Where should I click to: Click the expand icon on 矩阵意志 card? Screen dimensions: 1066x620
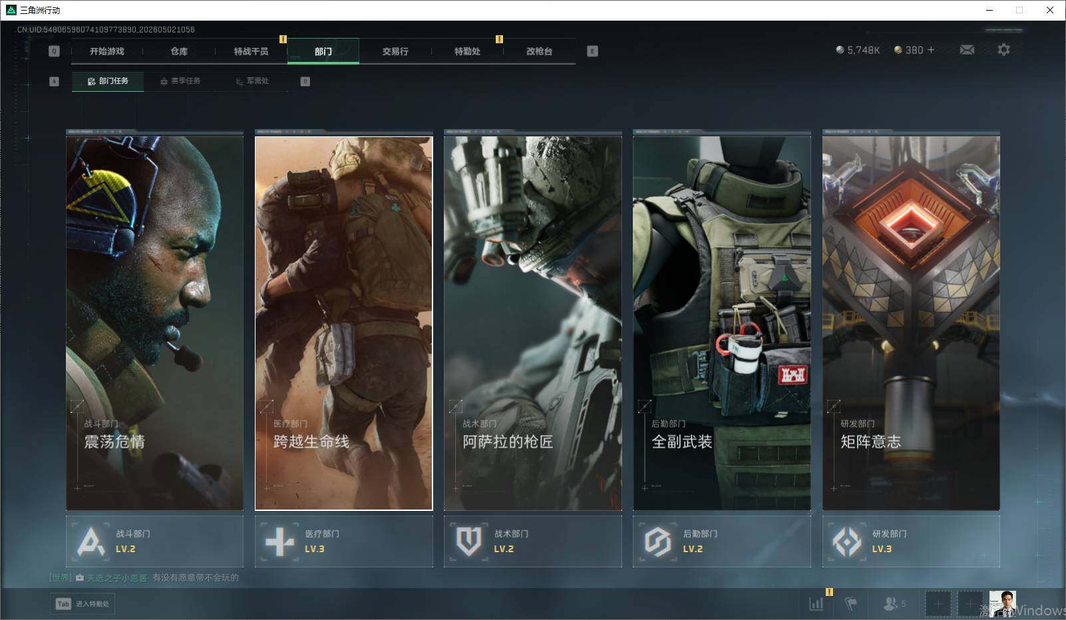coord(833,406)
